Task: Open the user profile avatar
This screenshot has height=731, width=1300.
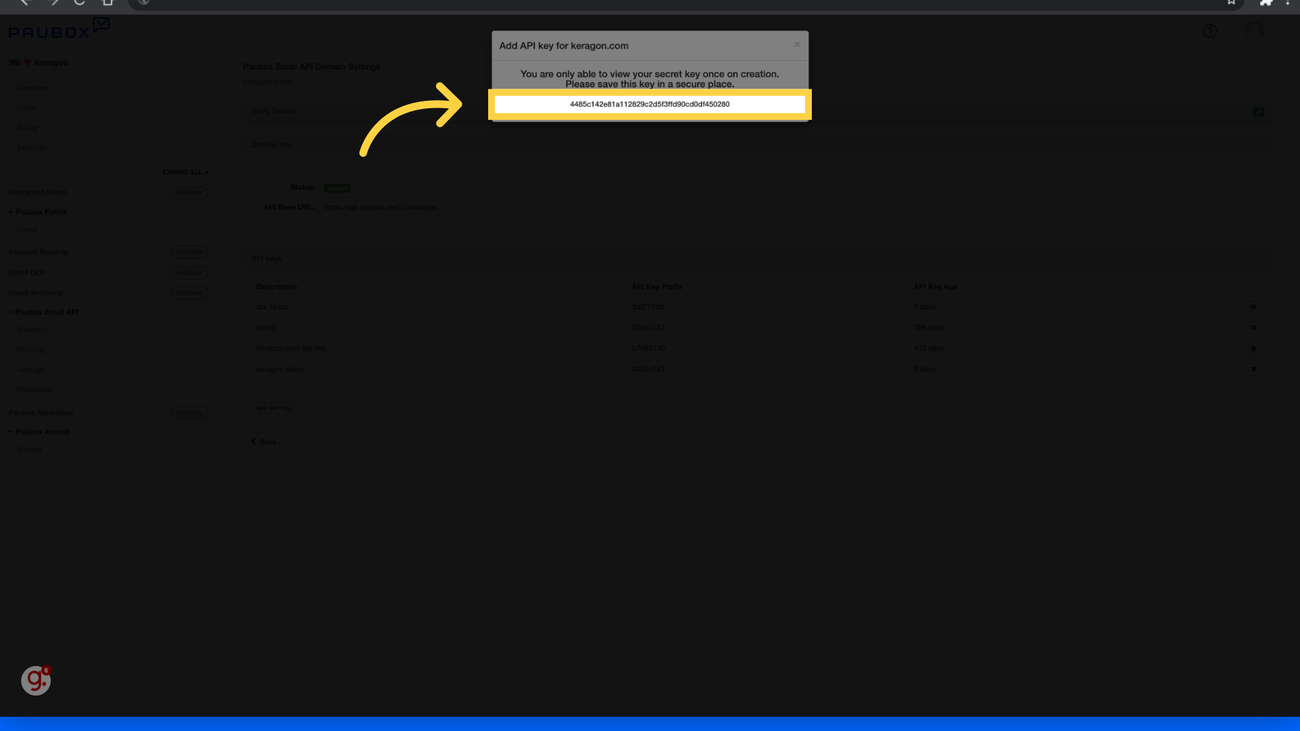Action: 1255,30
